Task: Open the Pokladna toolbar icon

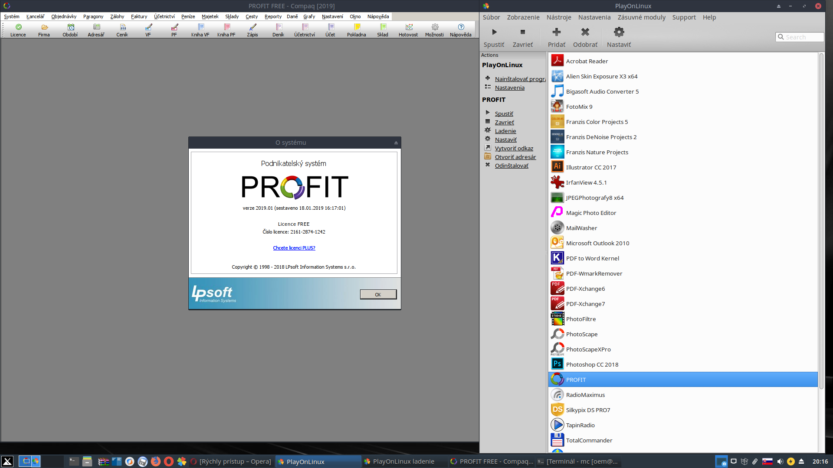Action: [x=357, y=30]
